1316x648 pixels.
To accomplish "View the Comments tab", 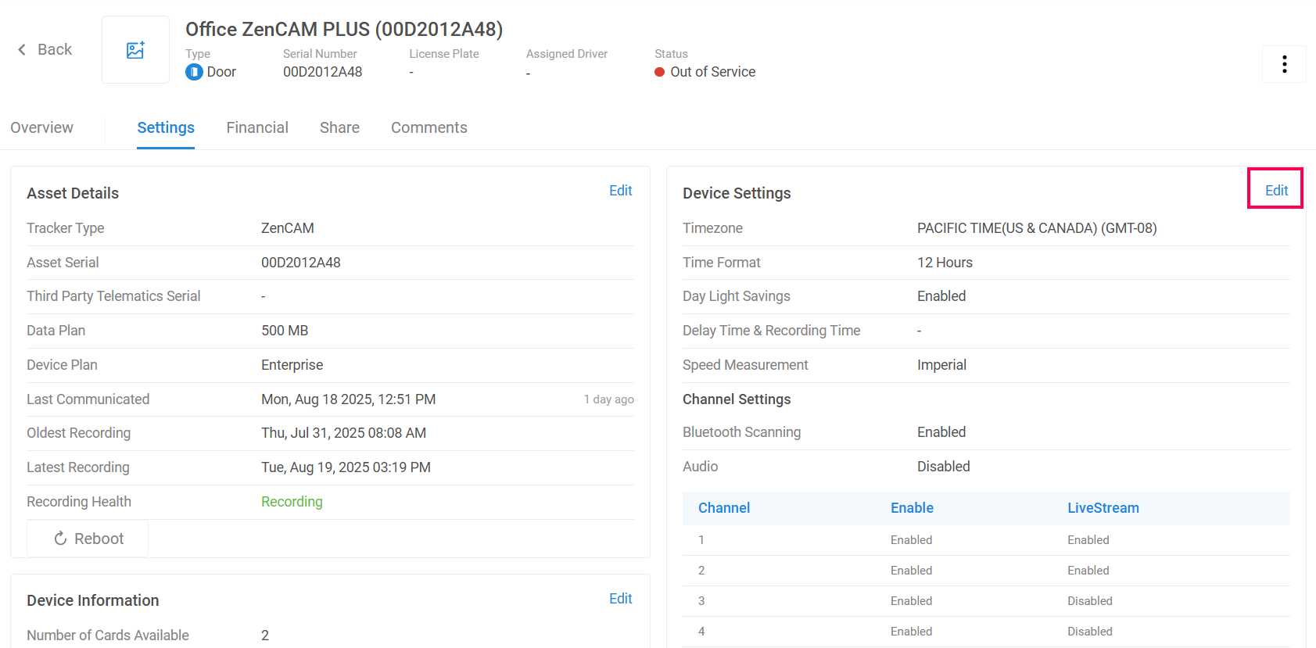I will pos(429,127).
